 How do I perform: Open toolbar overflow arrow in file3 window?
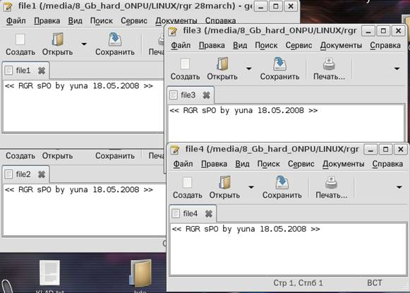point(397,68)
